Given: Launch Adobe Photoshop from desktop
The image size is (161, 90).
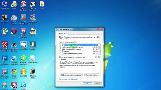Looking at the screenshot, I should [x=5, y=60].
